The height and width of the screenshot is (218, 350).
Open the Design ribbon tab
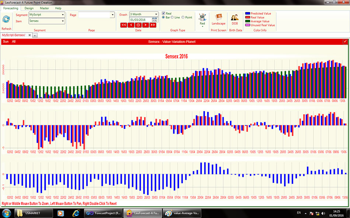(x=29, y=8)
